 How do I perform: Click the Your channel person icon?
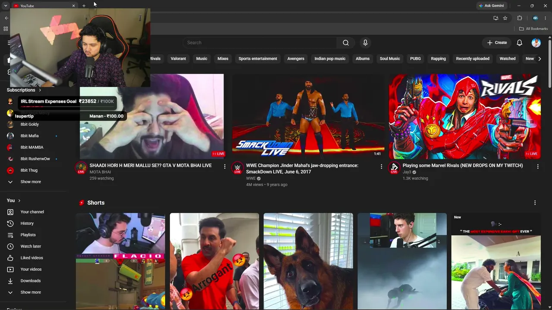point(10,212)
